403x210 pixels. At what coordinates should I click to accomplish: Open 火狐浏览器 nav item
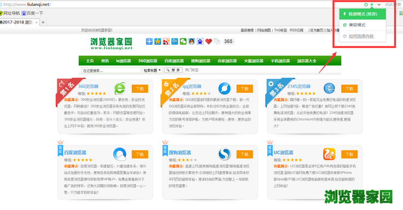(253, 61)
